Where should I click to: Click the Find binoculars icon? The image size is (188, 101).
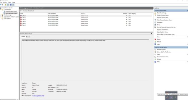[x=155, y=25]
